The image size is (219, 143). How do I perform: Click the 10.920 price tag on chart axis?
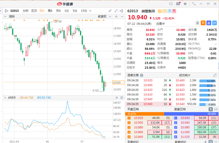(119, 83)
